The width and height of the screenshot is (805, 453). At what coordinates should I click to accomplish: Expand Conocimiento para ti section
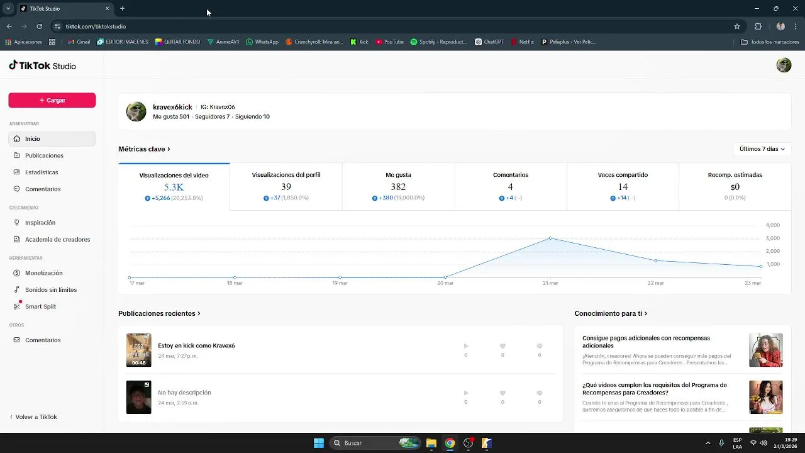click(x=611, y=313)
